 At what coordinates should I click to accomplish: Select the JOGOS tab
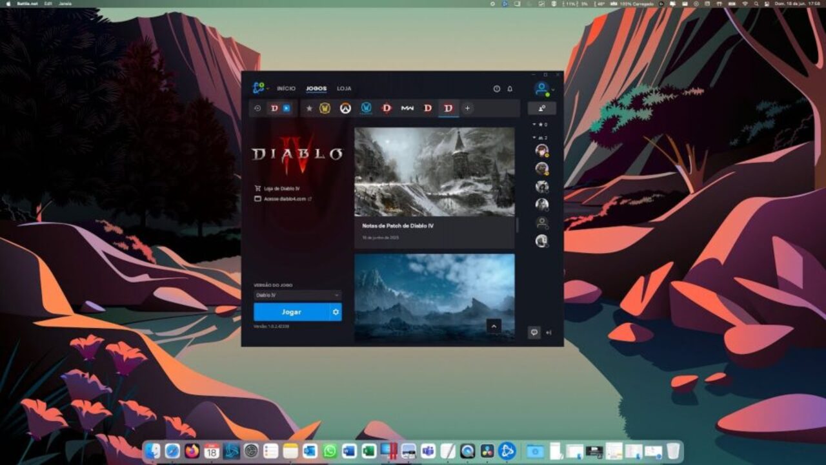316,88
